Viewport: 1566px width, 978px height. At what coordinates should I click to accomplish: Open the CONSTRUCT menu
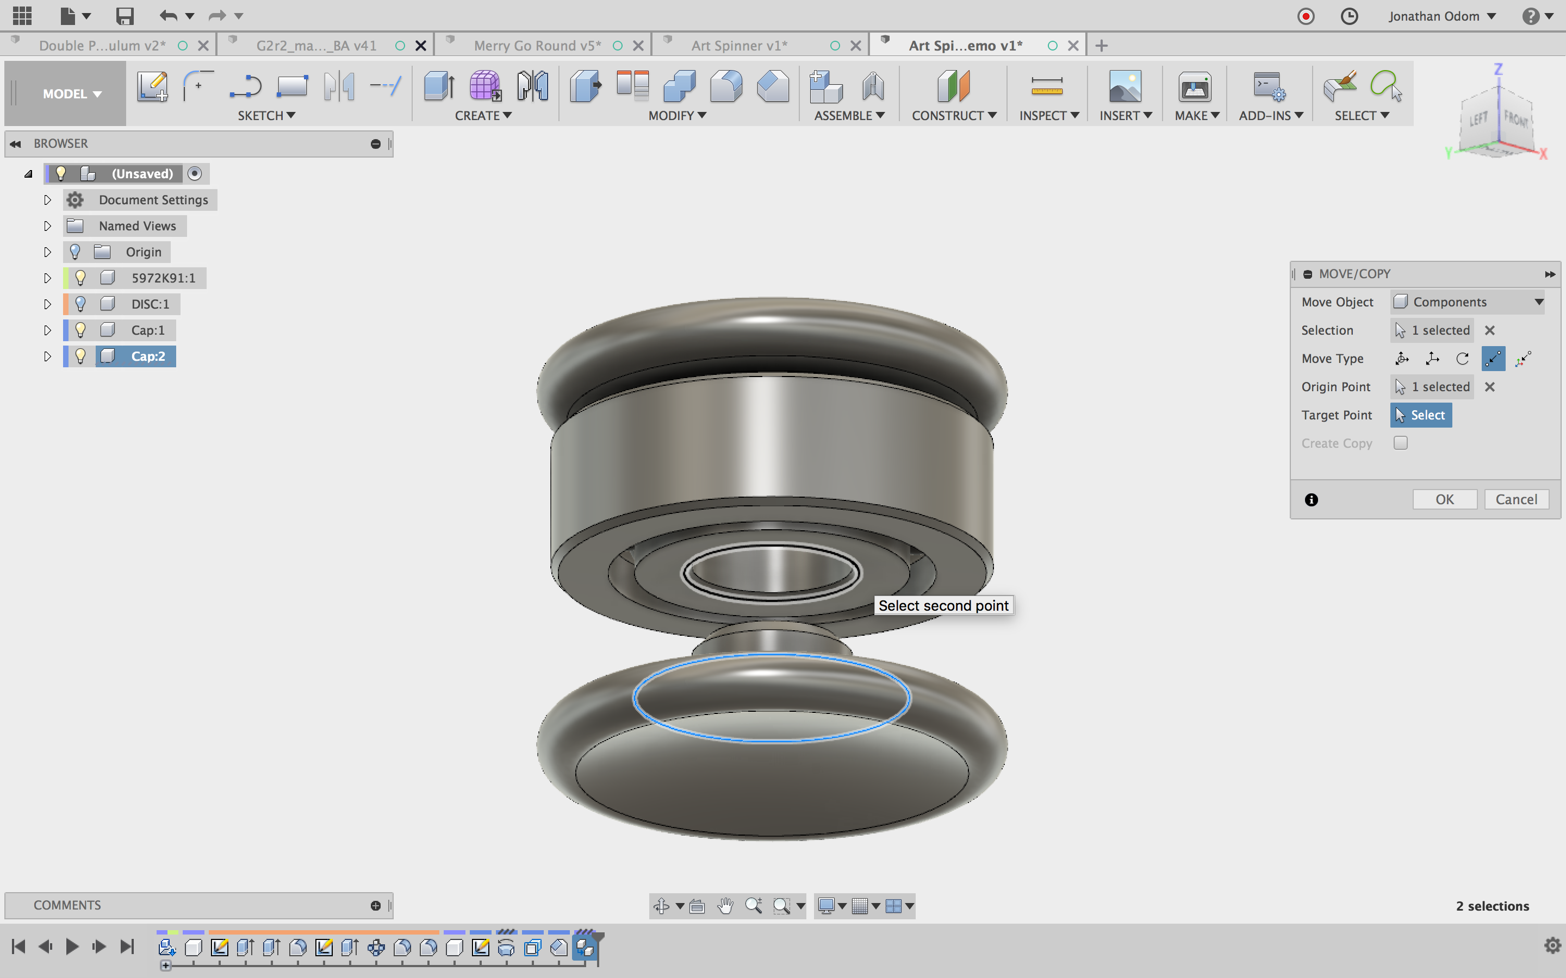point(953,115)
